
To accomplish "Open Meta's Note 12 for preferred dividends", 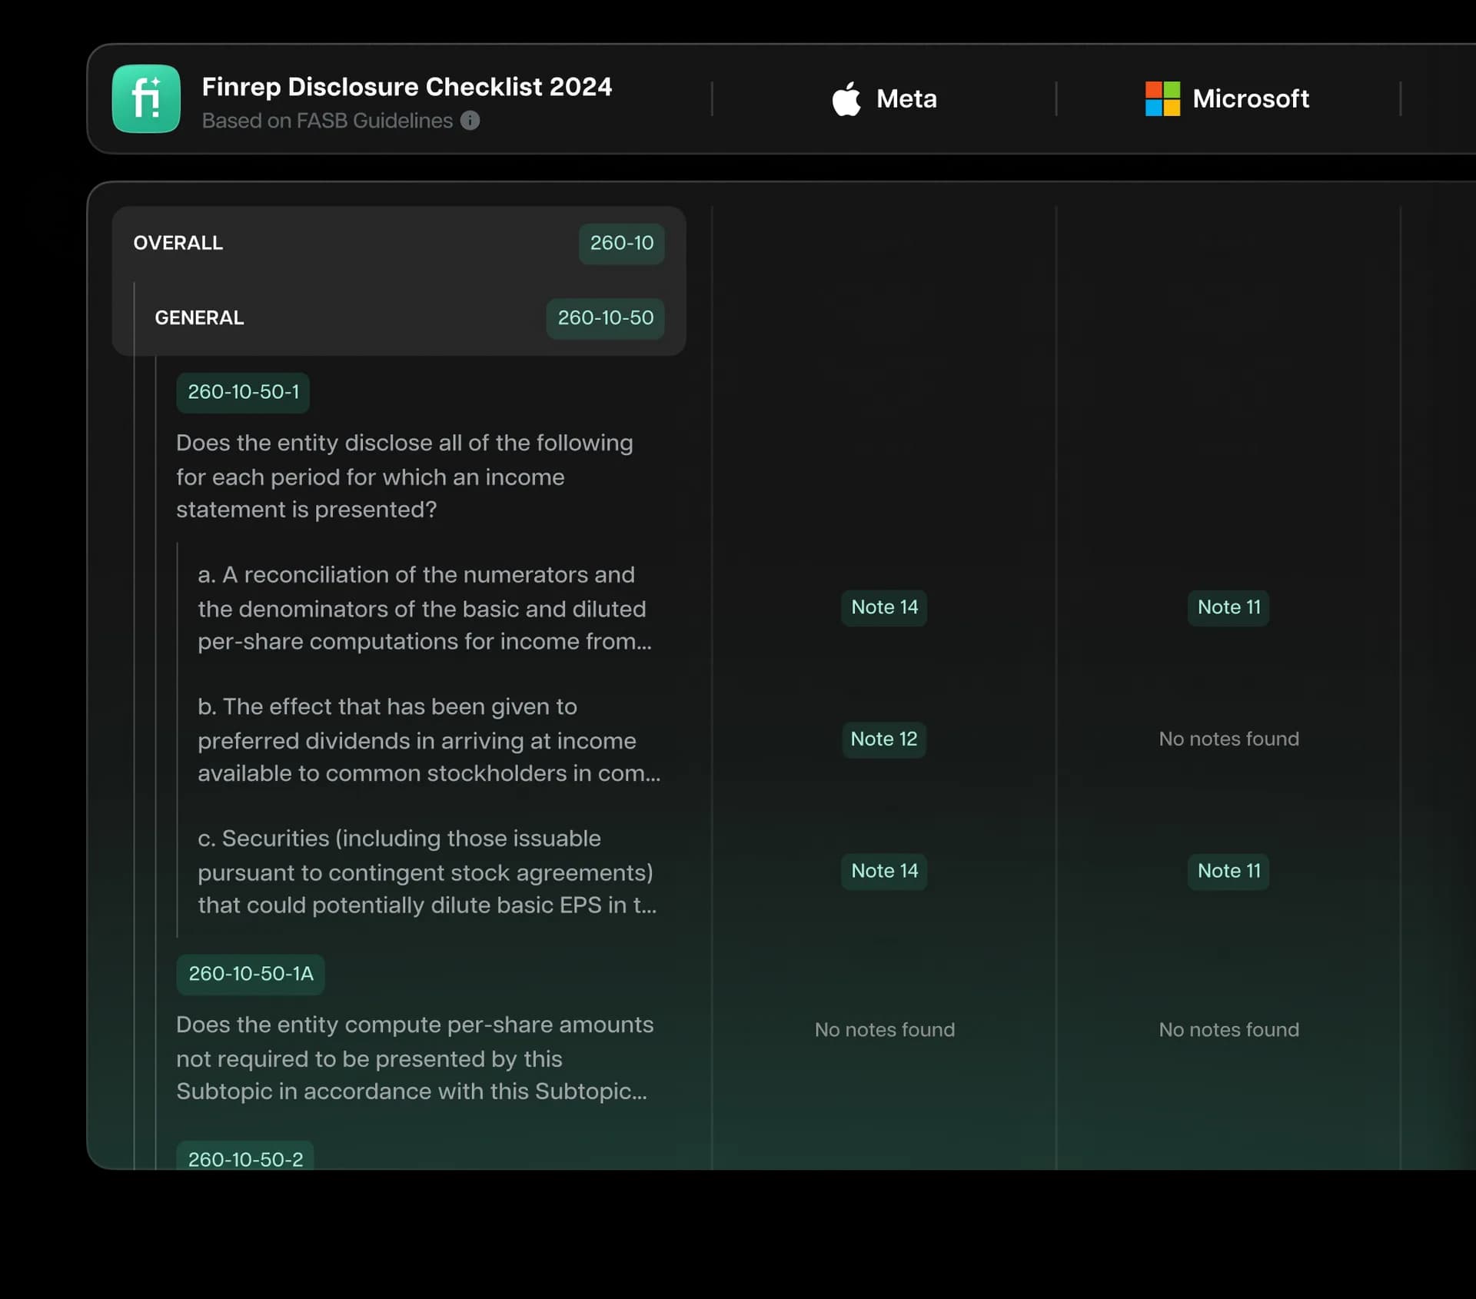I will (x=883, y=739).
